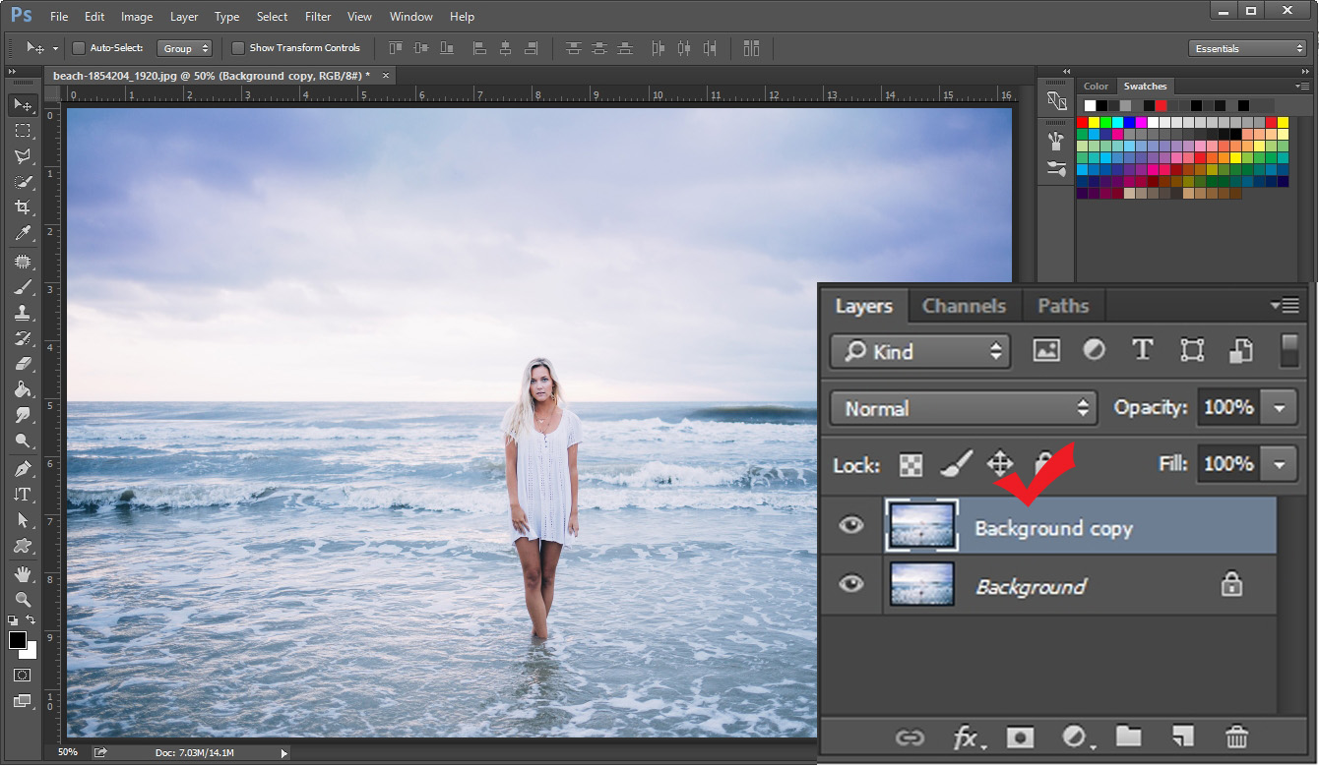This screenshot has height=766, width=1319.
Task: Select the Clone Stamp tool
Action: pos(22,313)
